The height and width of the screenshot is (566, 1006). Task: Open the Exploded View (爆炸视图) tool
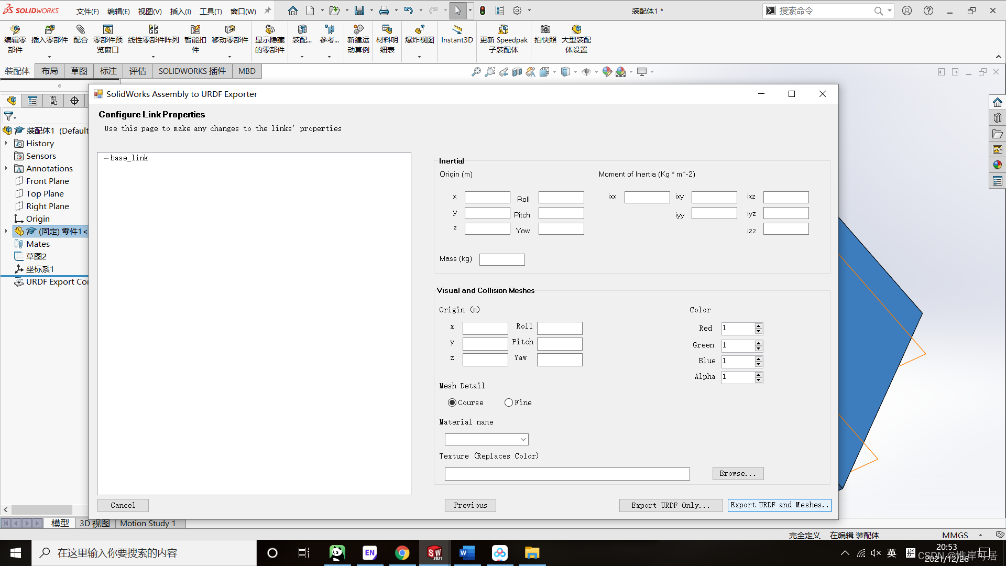pyautogui.click(x=419, y=30)
